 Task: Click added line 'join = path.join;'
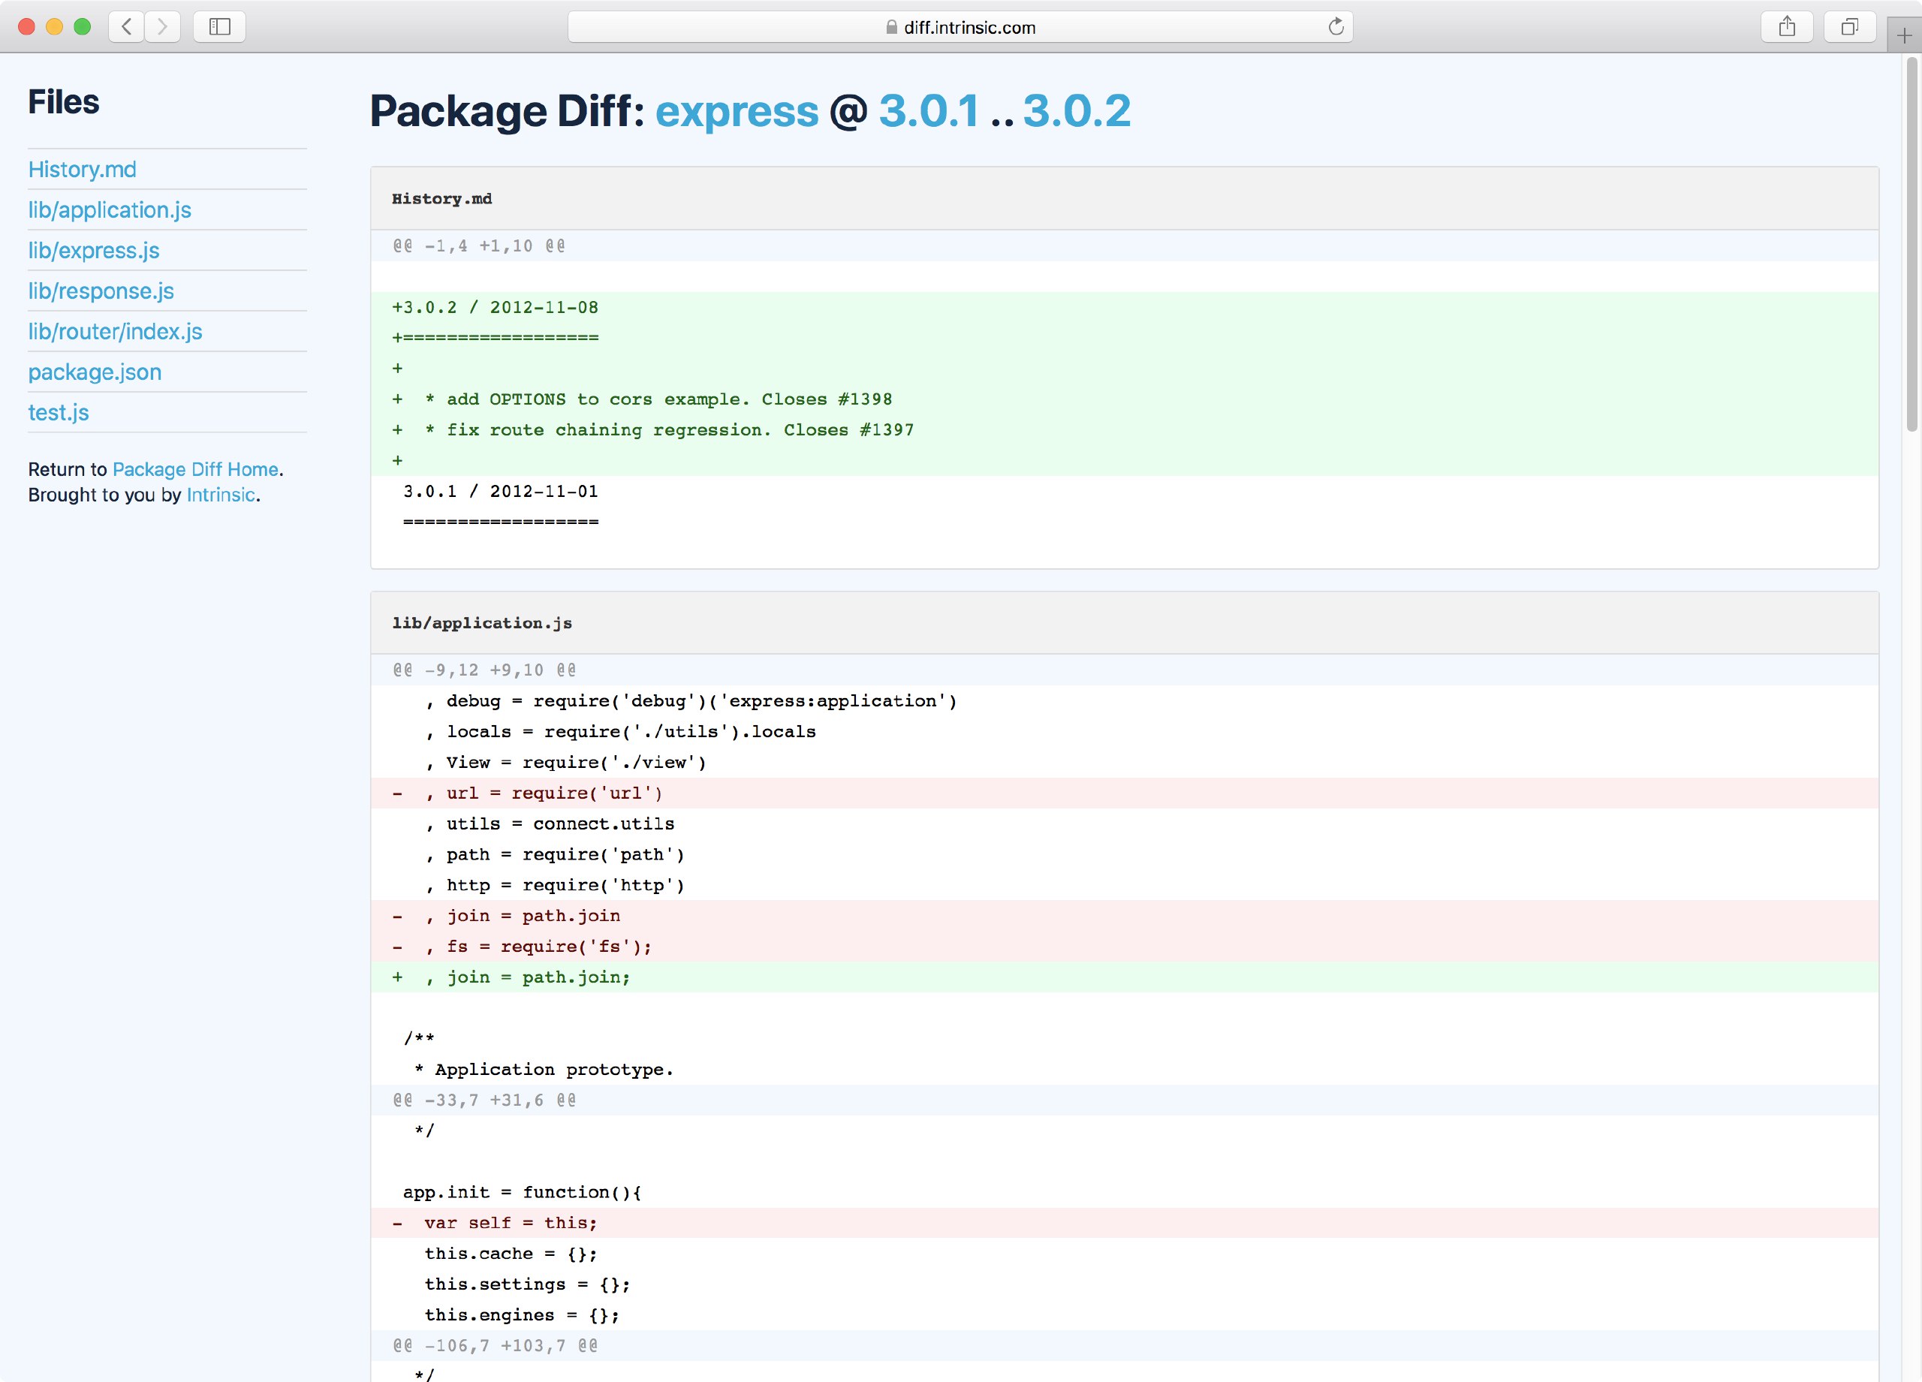[x=1124, y=977]
